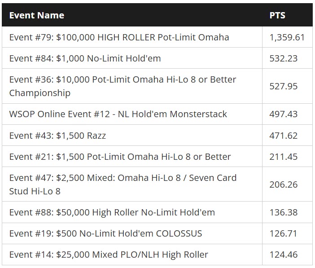
Task: Open Event #19 $500 COLOSSUS
Action: click(x=105, y=233)
